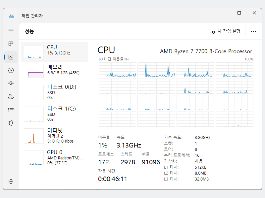Click the 2978 thread count value
Viewport: 265px width, 198px height.
pyautogui.click(x=128, y=162)
